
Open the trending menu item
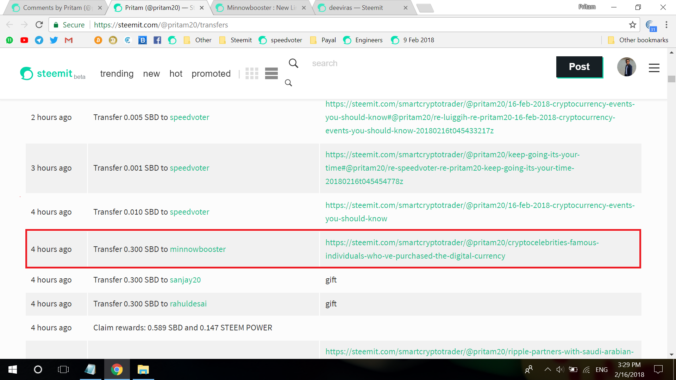click(x=117, y=74)
